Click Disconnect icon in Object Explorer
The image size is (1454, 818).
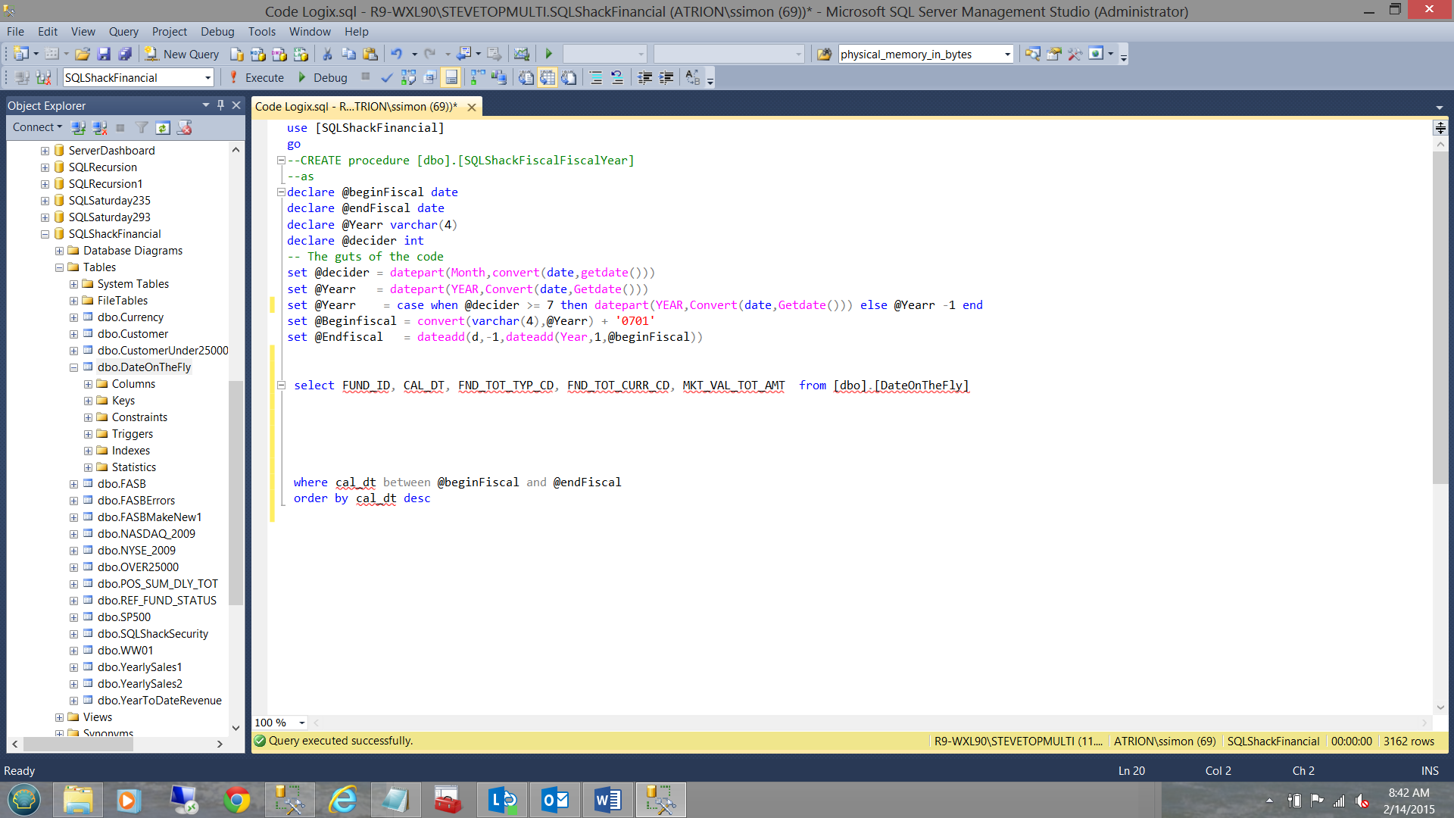[x=99, y=127]
